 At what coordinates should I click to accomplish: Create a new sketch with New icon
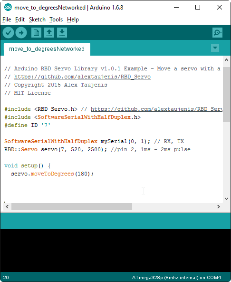pyautogui.click(x=36, y=32)
